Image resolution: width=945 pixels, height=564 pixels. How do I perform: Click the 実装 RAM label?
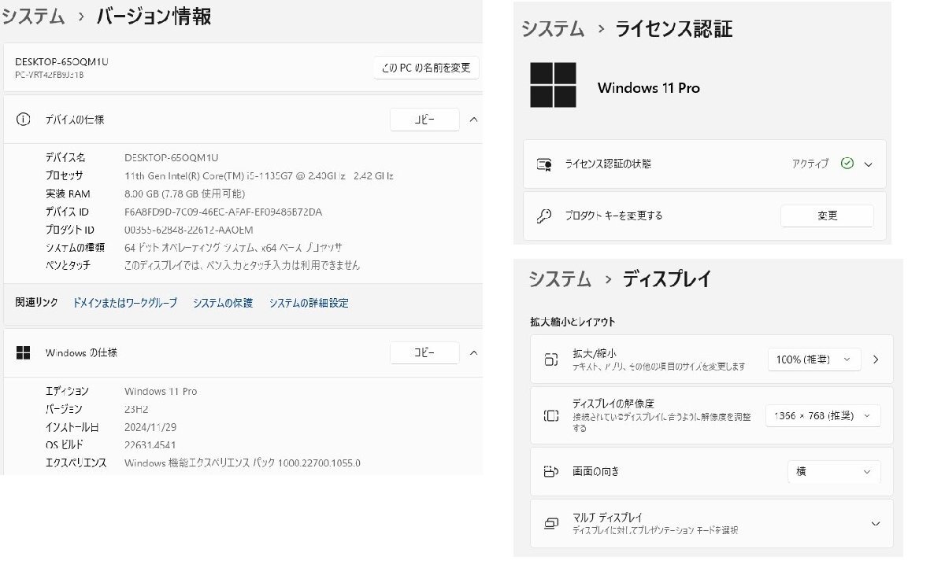tap(68, 194)
